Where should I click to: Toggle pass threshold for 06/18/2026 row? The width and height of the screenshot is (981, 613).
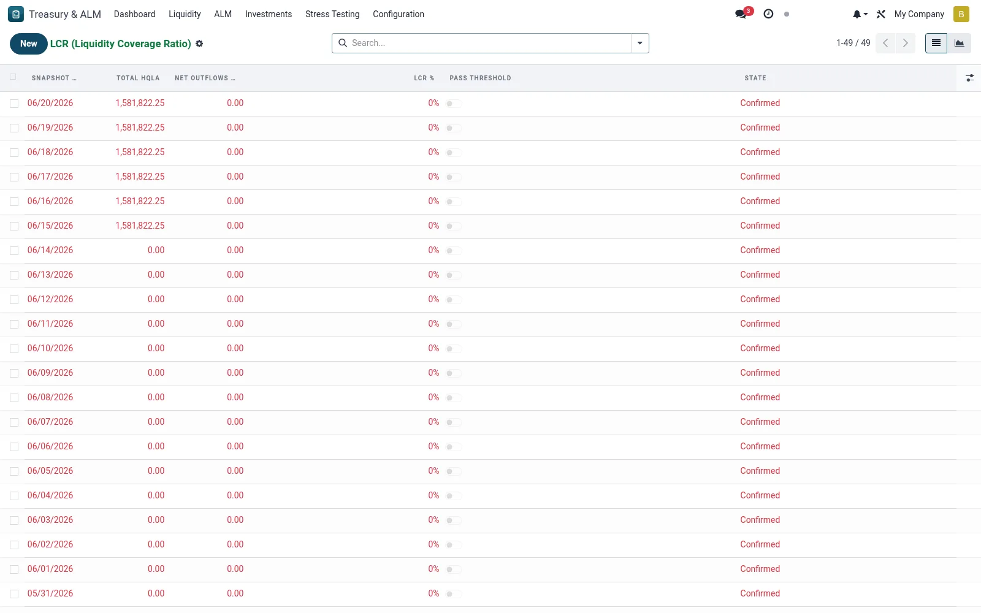[454, 153]
